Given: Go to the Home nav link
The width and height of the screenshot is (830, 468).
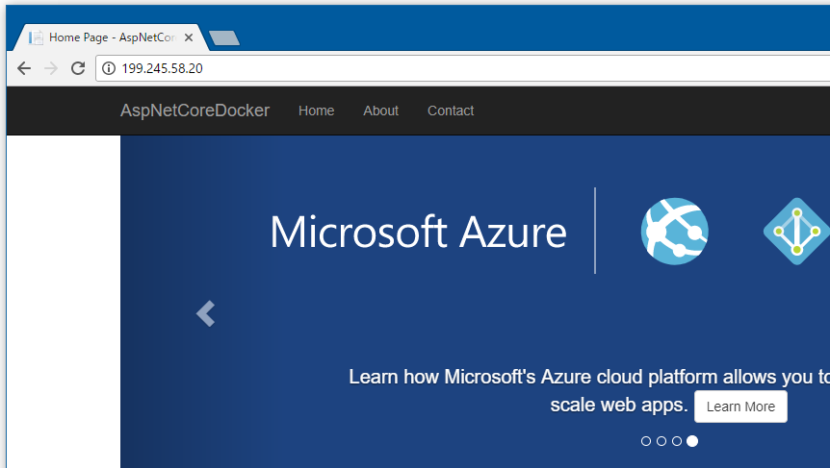Looking at the screenshot, I should click(x=316, y=111).
